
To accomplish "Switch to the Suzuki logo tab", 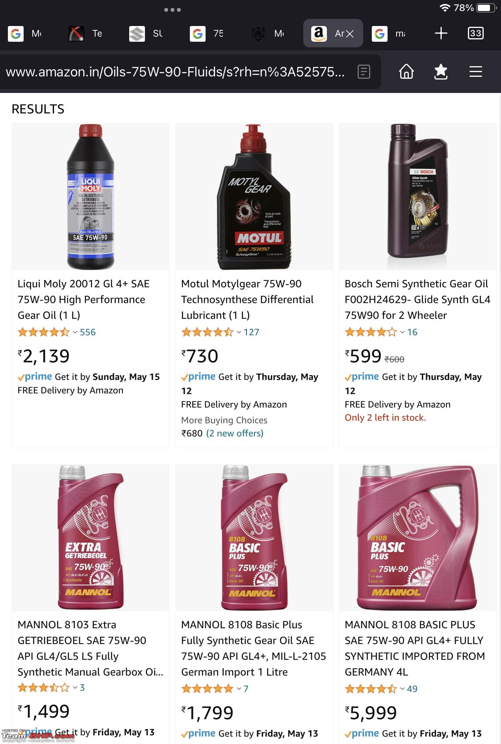I will 146,33.
